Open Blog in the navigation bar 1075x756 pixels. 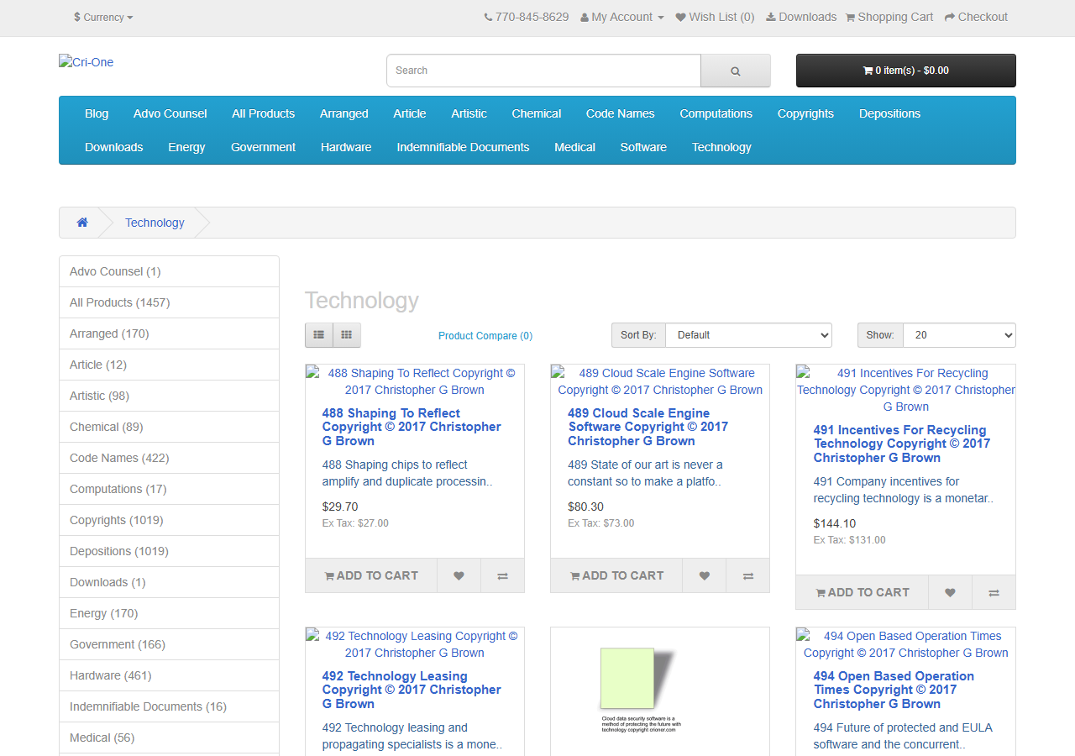click(97, 113)
